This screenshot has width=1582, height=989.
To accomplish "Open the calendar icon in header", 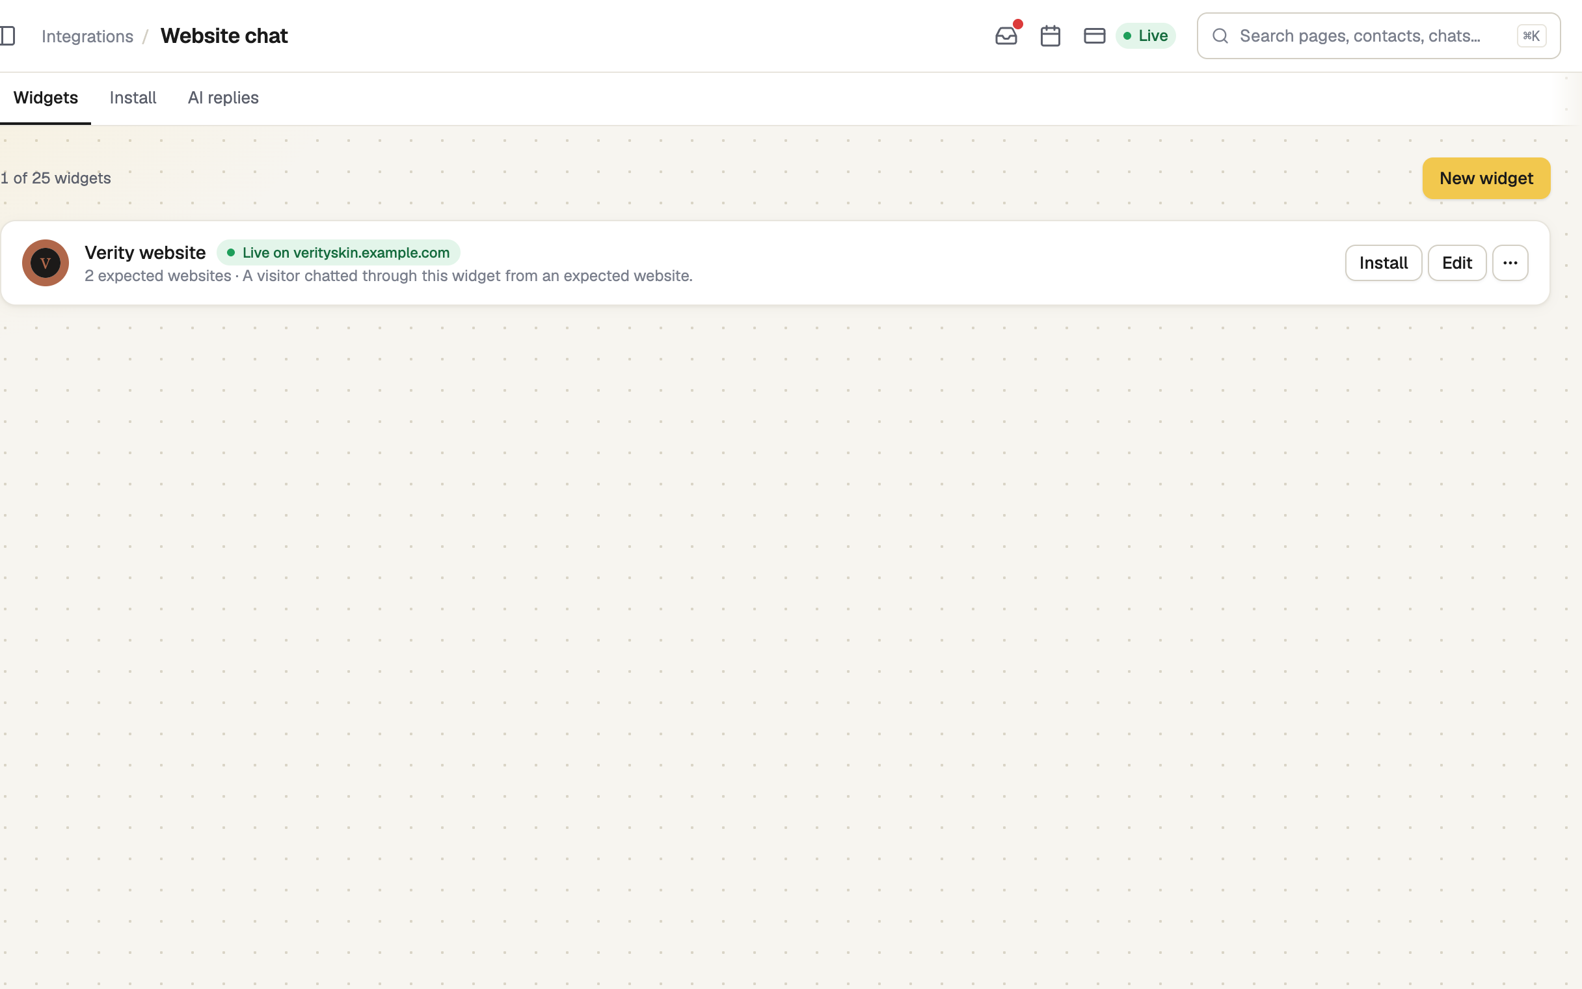I will (1051, 36).
